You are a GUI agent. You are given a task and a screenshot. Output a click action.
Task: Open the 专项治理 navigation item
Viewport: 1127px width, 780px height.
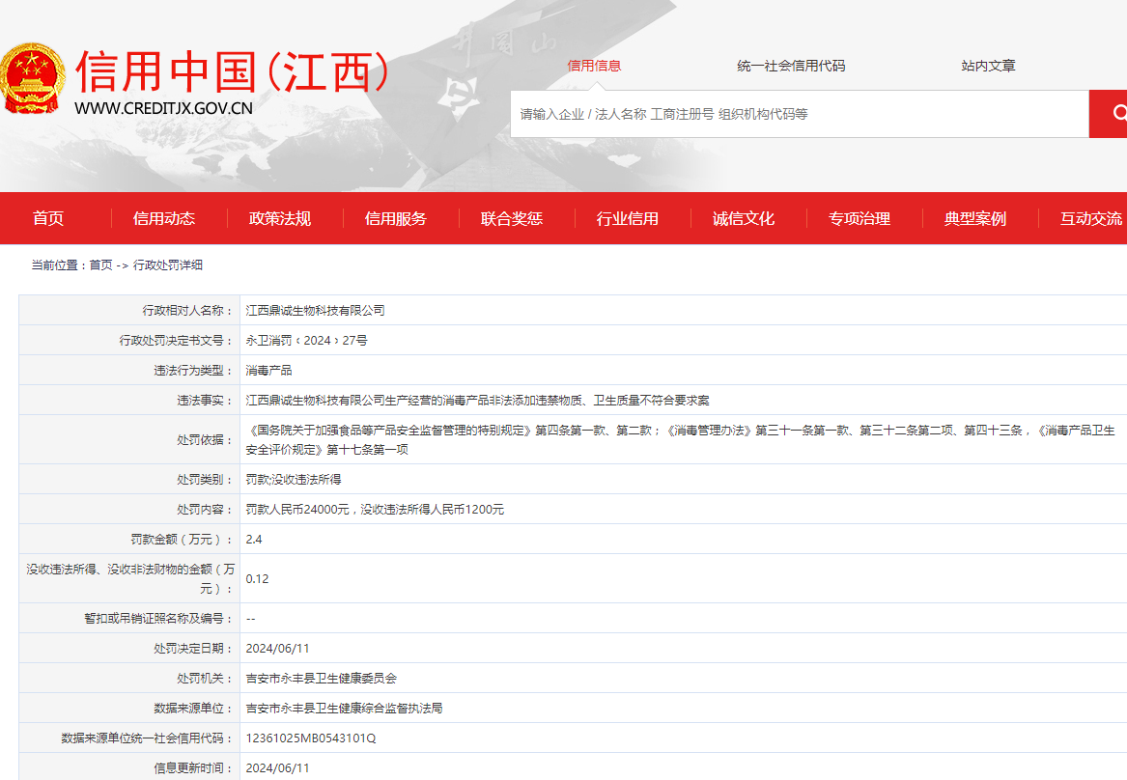(x=859, y=218)
